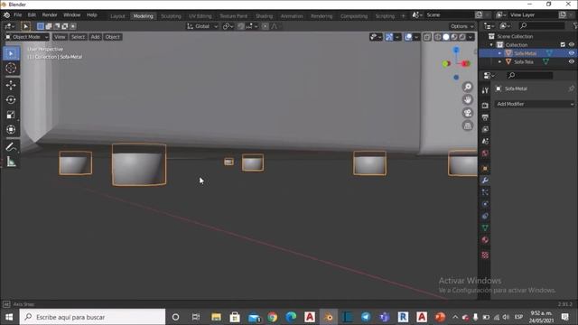Viewport: 578px width, 325px height.
Task: Open Output properties tab
Action: coord(485,117)
